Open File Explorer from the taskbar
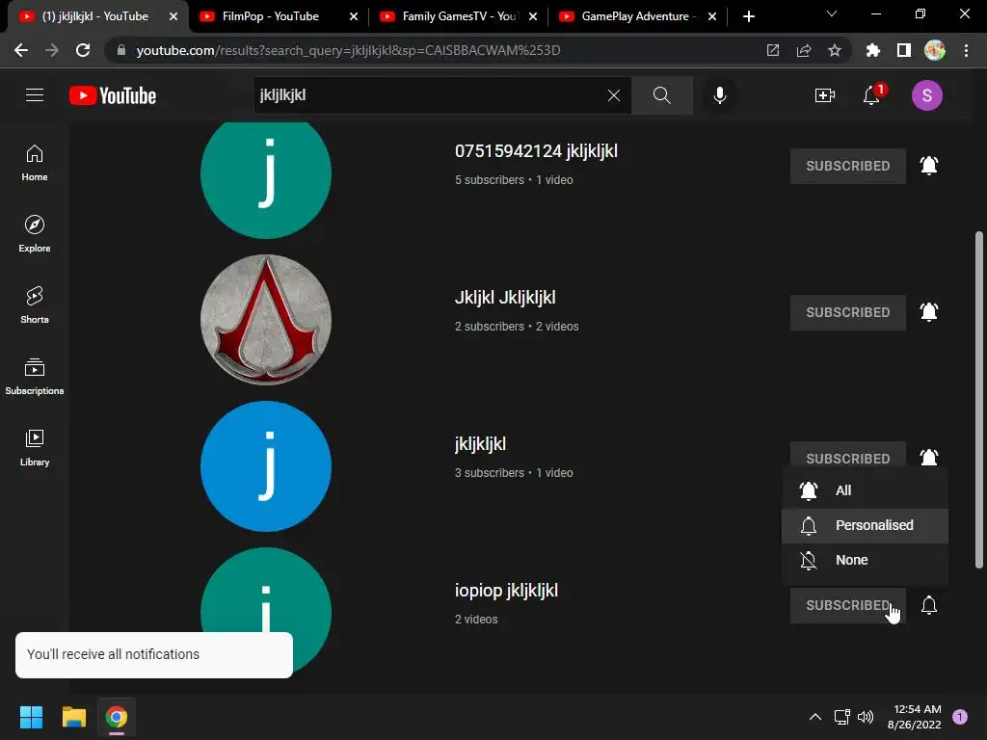 coord(73,717)
